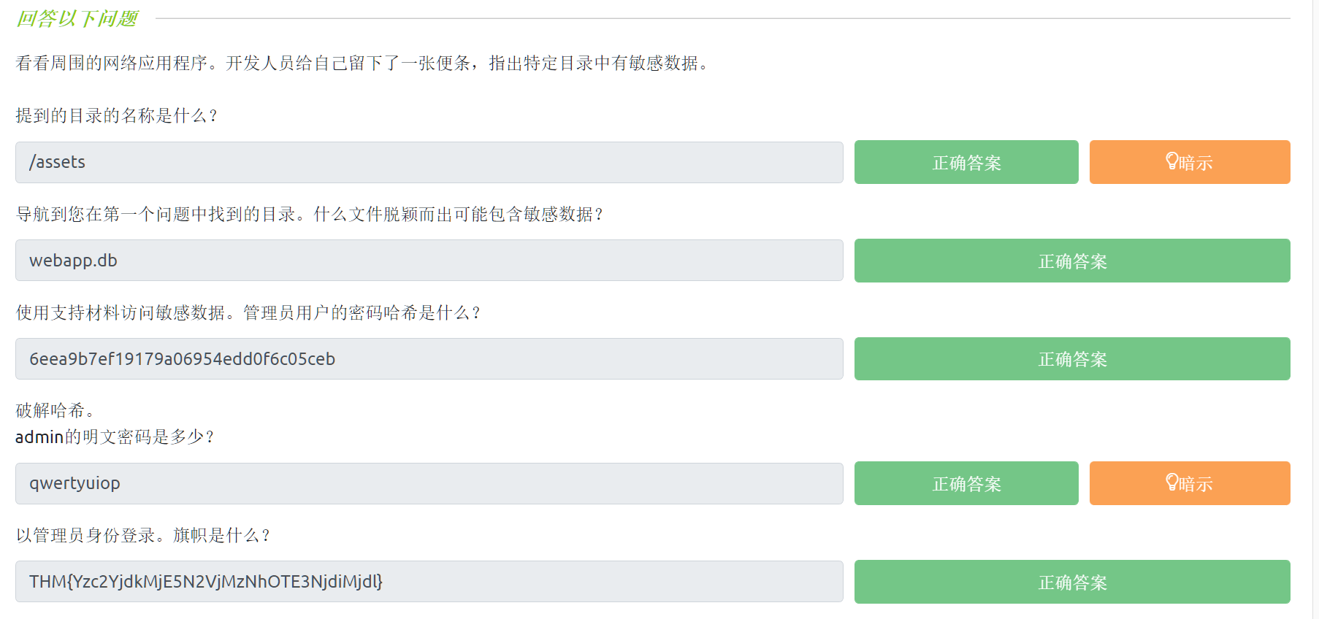Click the question about 管理员用户的密码哈希
Image resolution: width=1319 pixels, height=619 pixels.
tap(248, 312)
